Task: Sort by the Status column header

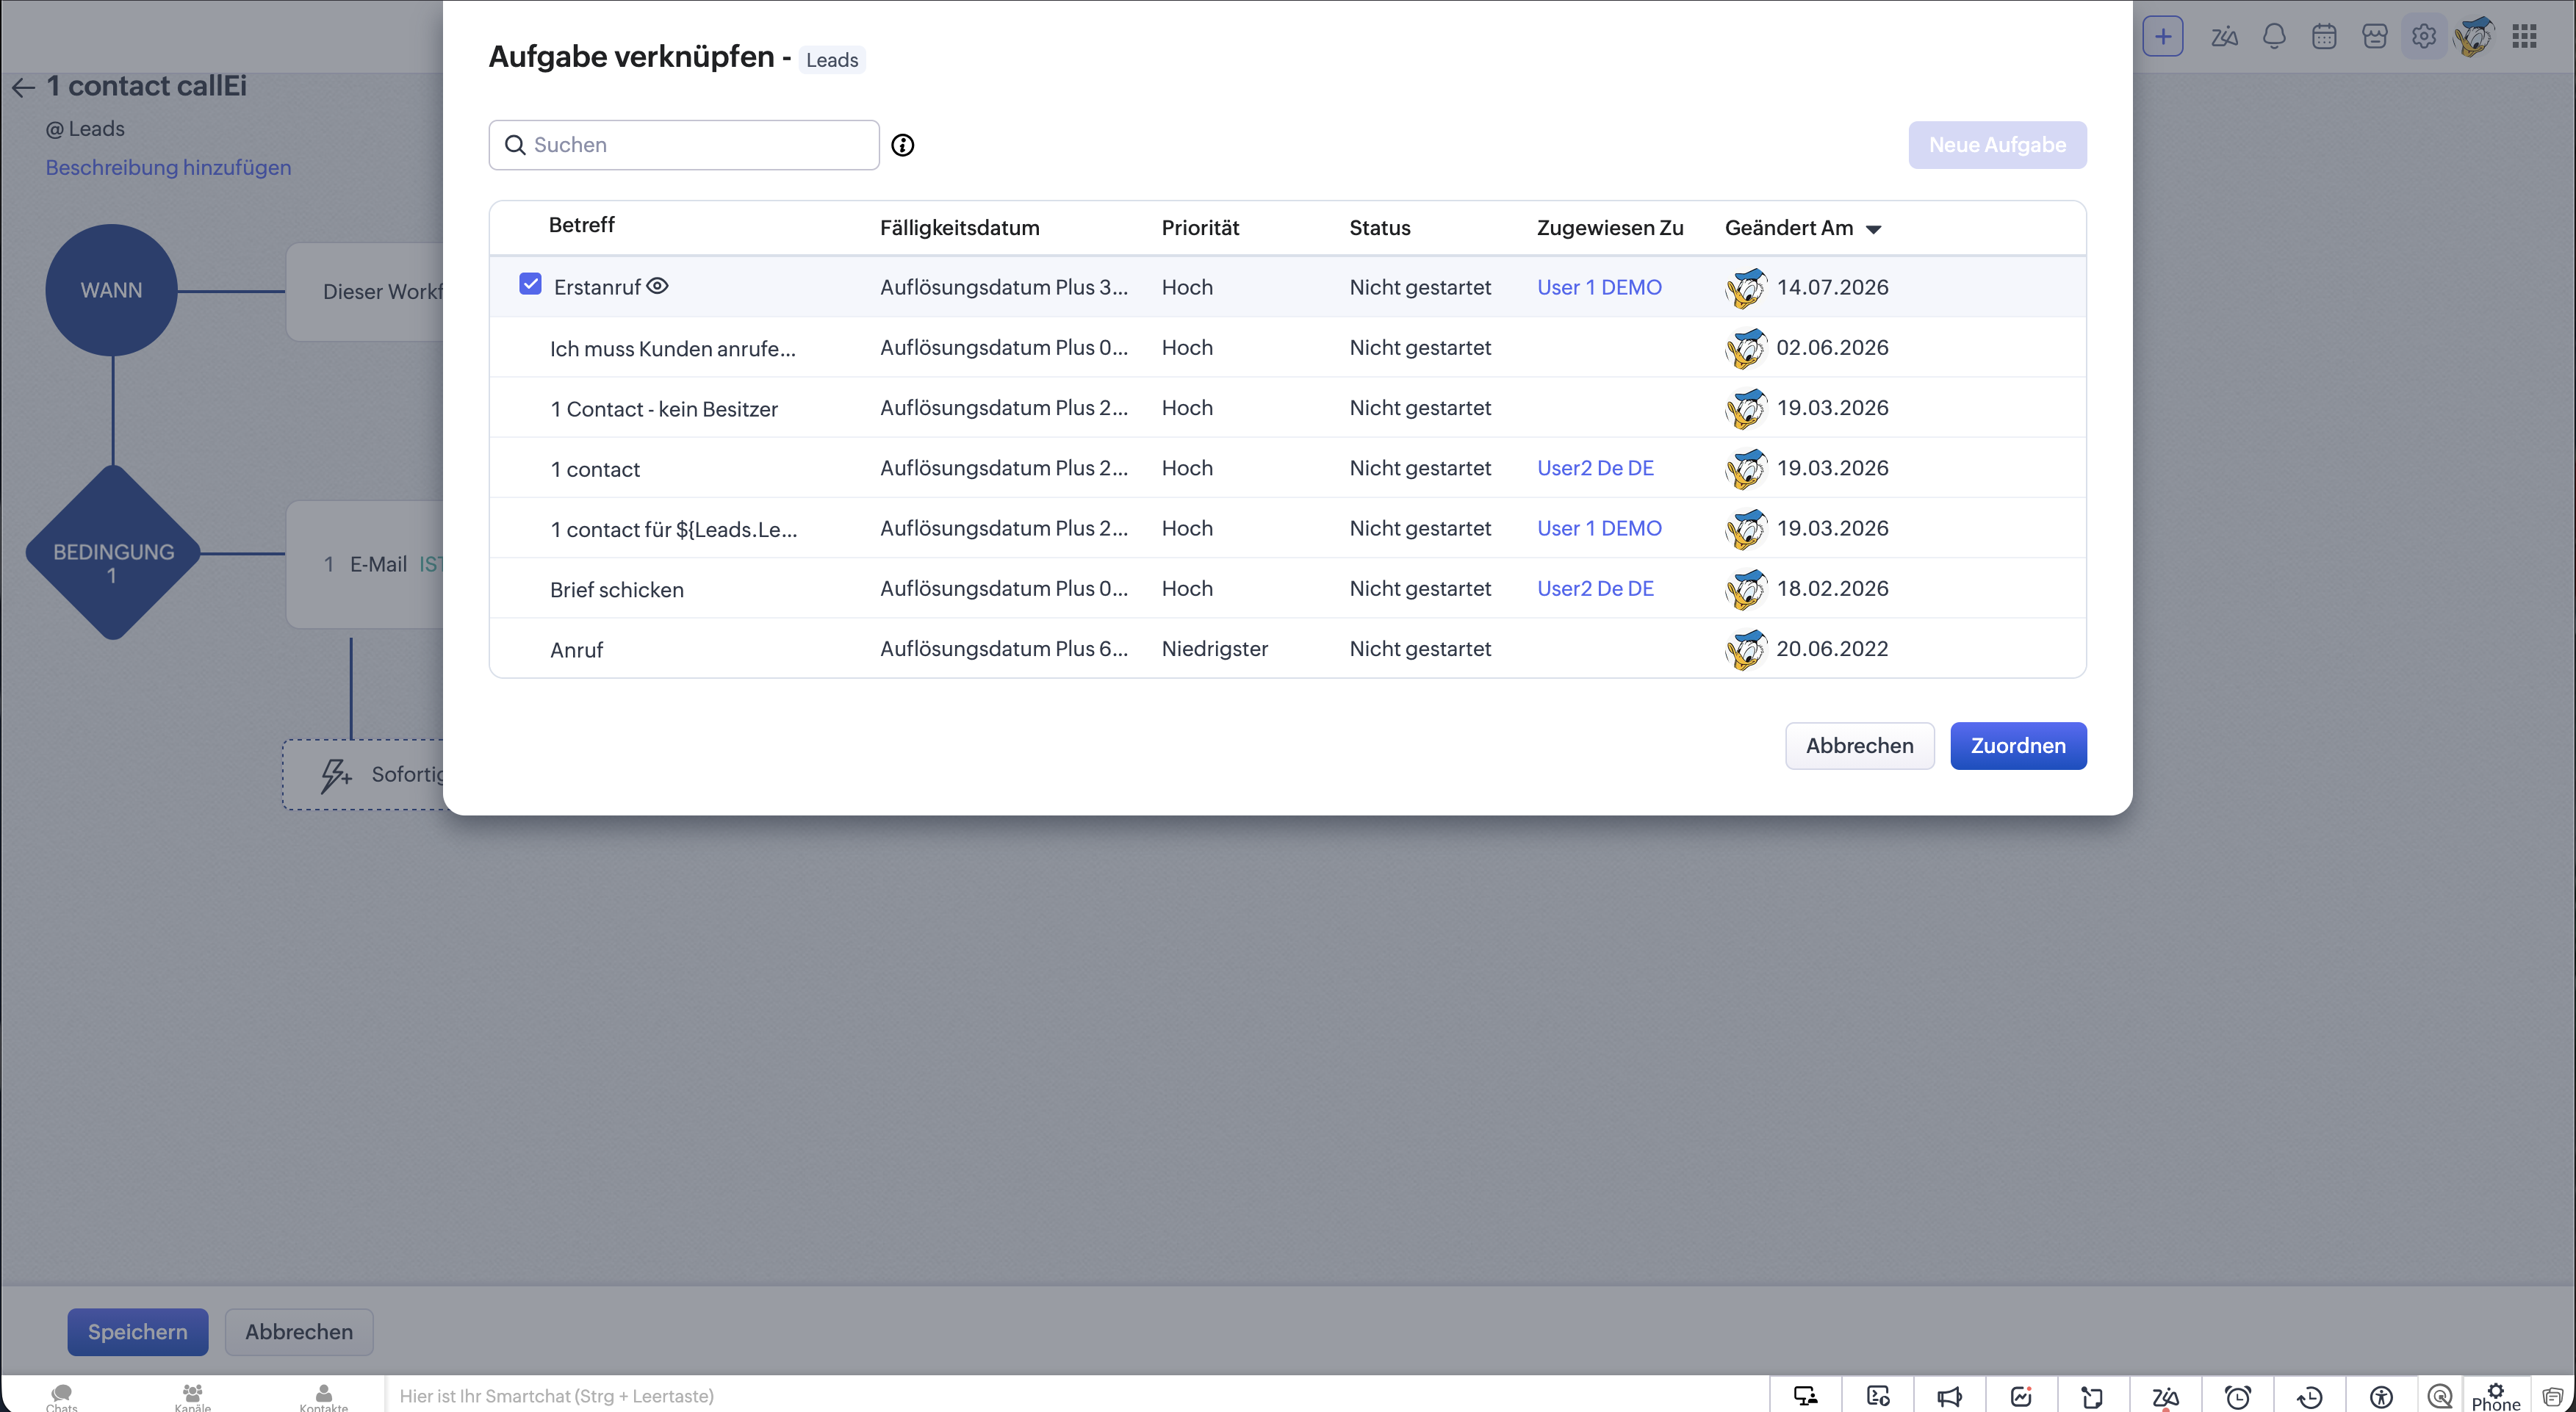Action: 1379,228
